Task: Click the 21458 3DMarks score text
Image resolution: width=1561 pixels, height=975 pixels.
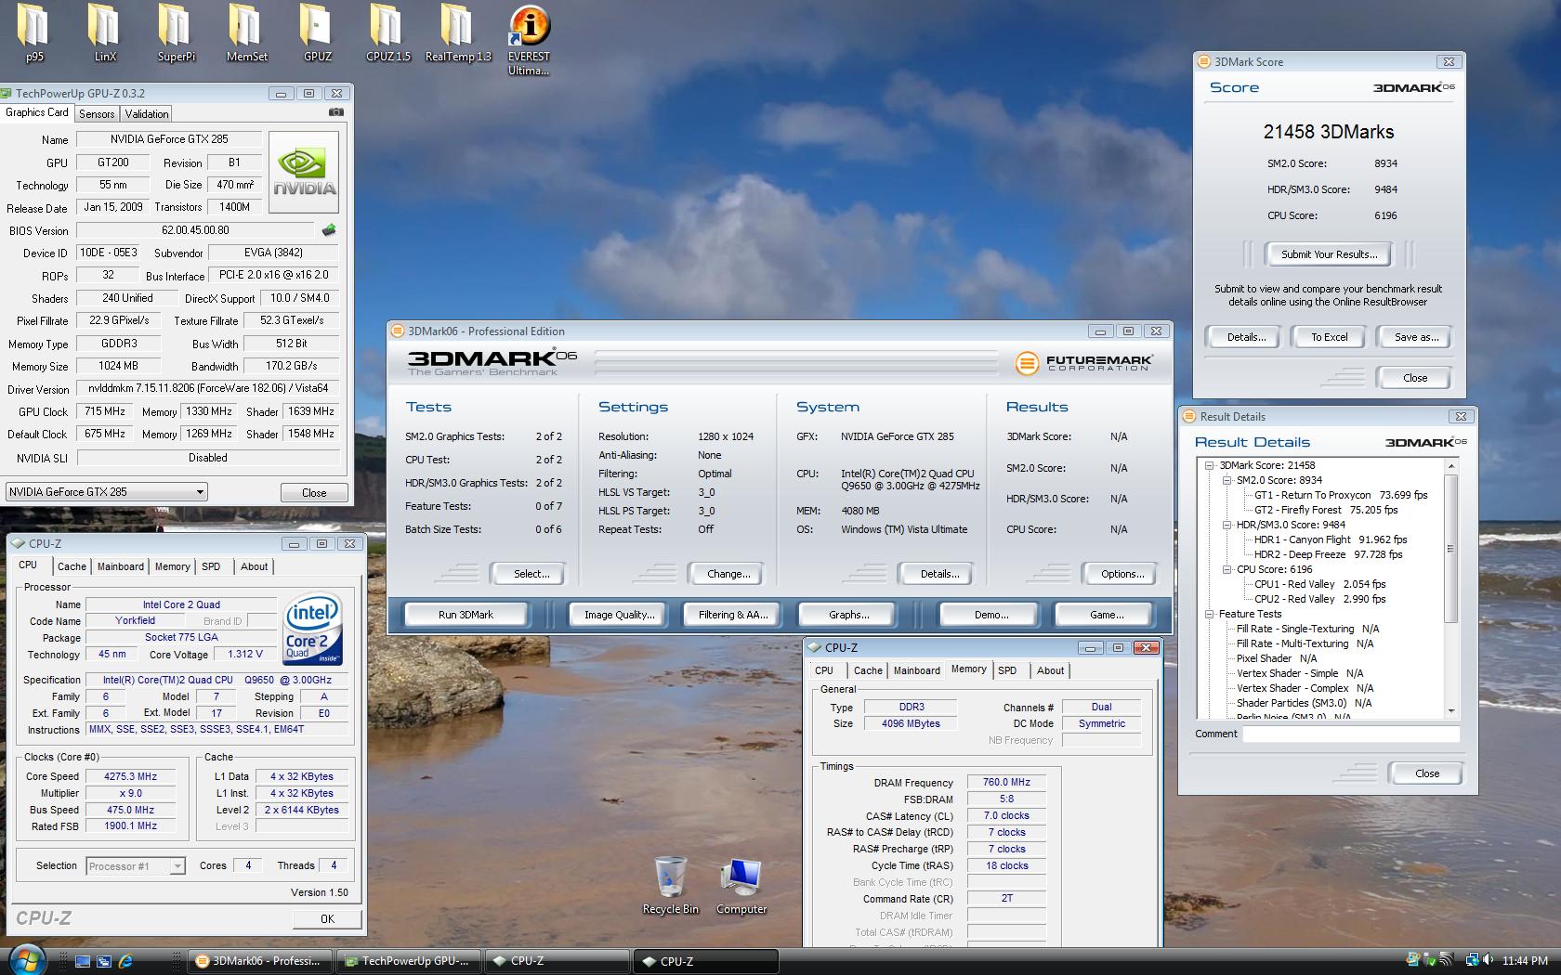Action: point(1328,132)
